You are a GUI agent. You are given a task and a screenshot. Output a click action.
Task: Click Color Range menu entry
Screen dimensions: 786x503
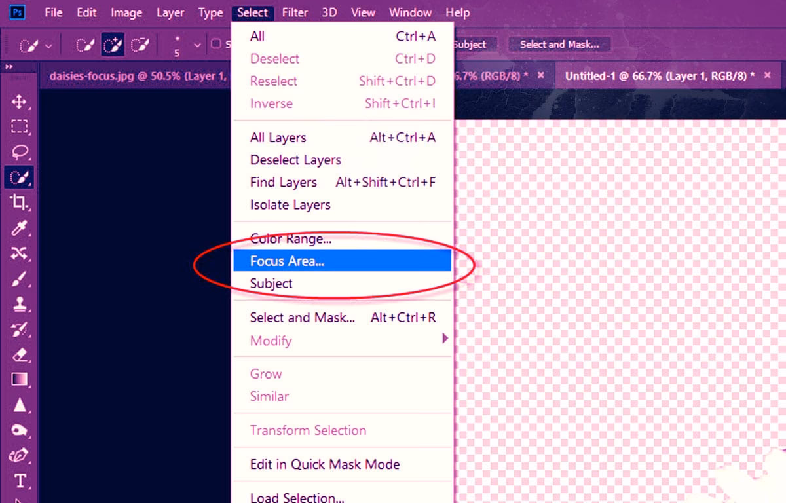tap(291, 239)
